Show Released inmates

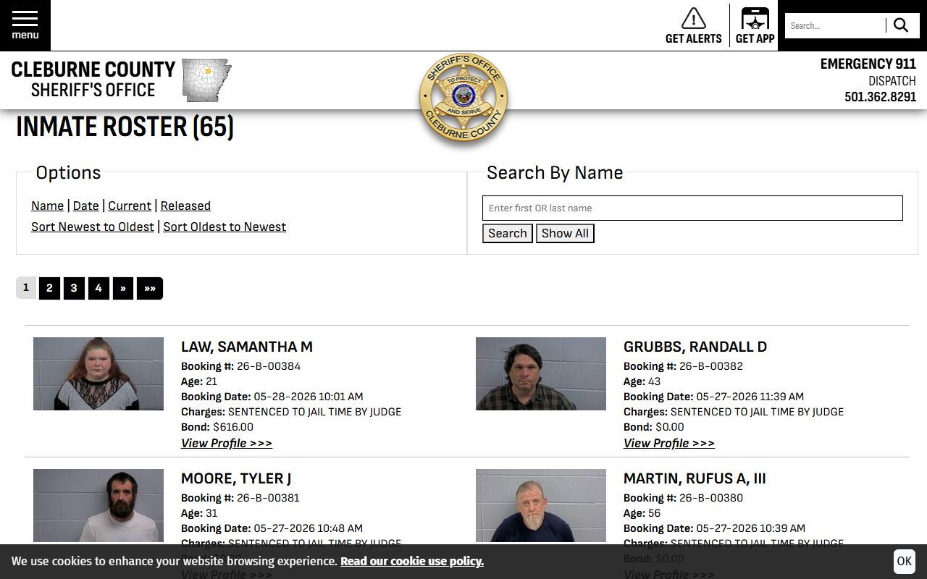(185, 206)
